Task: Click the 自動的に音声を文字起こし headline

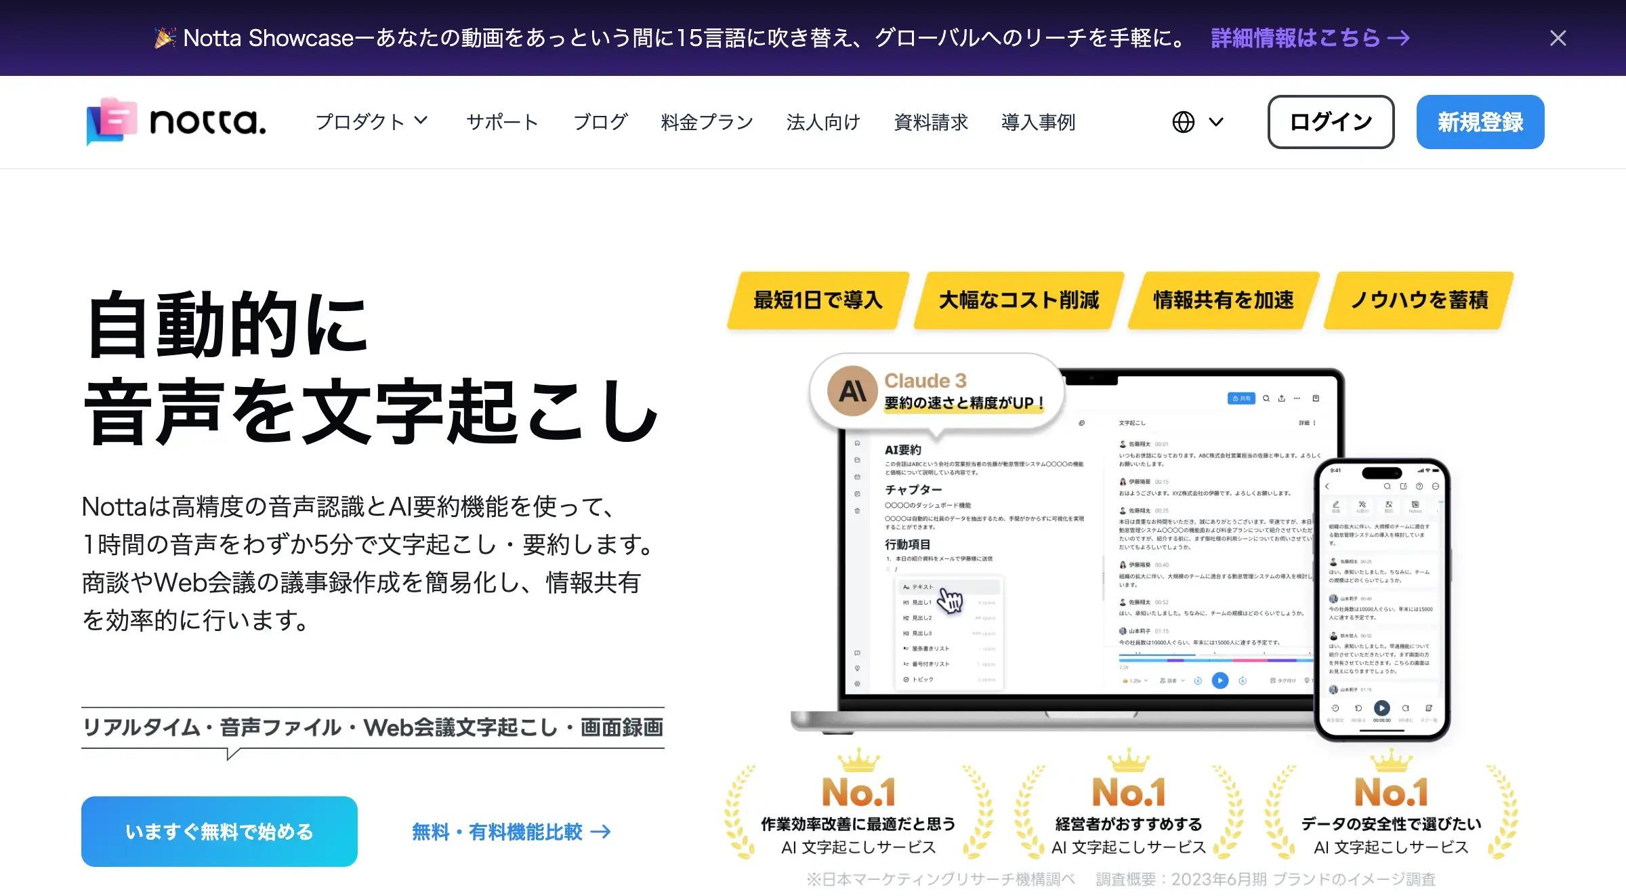Action: (x=371, y=367)
